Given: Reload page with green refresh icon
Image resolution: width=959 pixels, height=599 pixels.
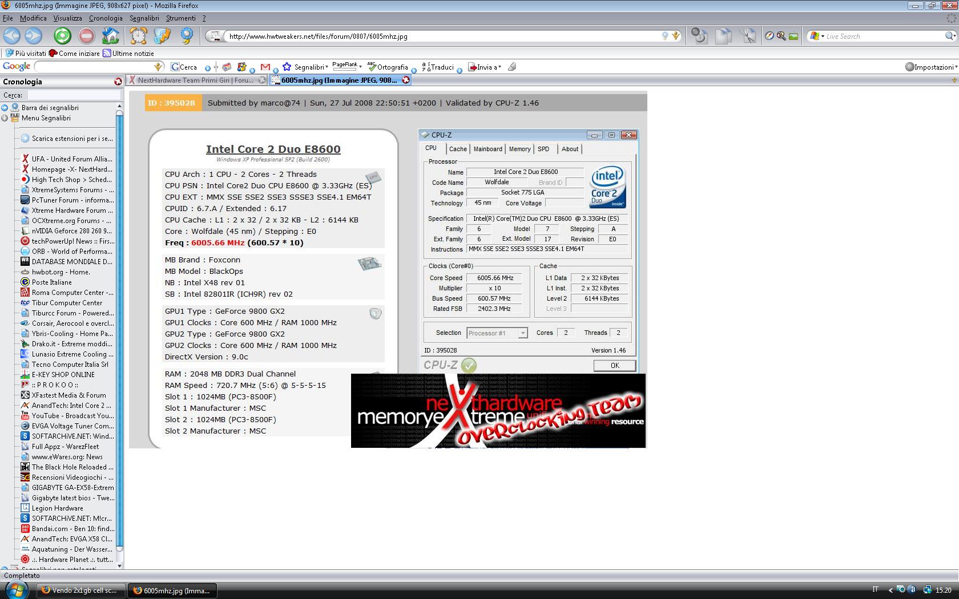Looking at the screenshot, I should pos(62,36).
